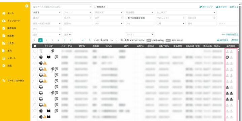Check the row with the document icon

click(x=35, y=51)
